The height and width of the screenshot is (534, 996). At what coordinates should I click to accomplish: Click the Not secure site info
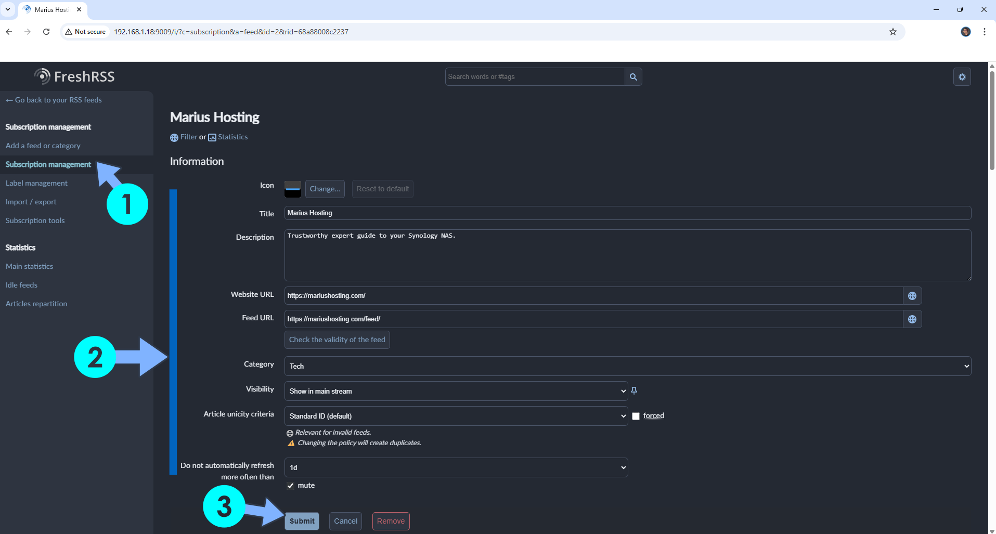[85, 32]
